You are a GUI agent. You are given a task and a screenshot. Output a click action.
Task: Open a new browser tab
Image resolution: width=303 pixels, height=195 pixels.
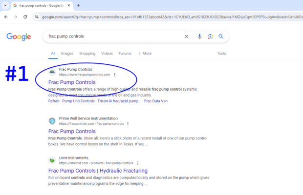[x=78, y=5]
